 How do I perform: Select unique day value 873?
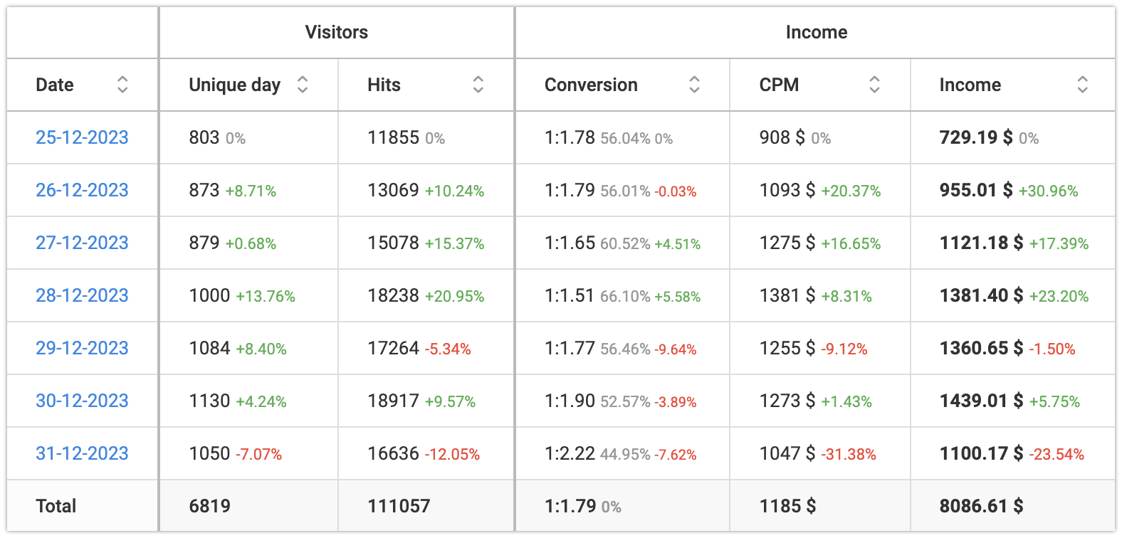pyautogui.click(x=204, y=190)
